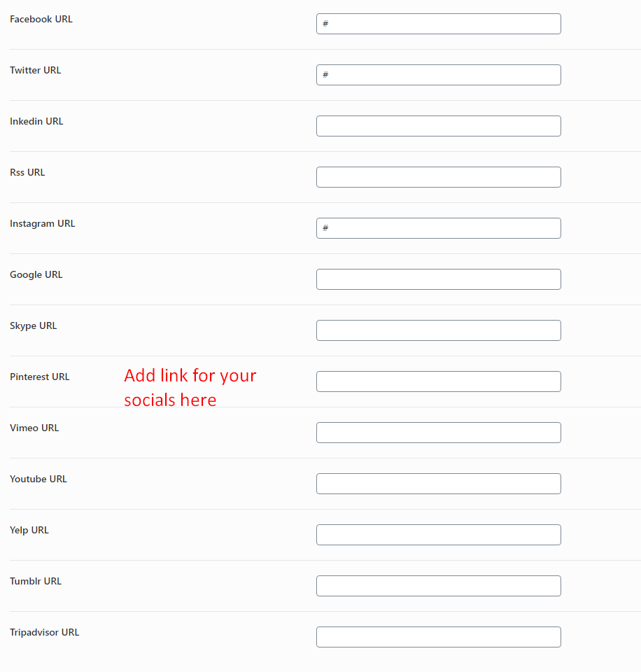Click the red "Add link for your socials here" note

click(x=190, y=387)
